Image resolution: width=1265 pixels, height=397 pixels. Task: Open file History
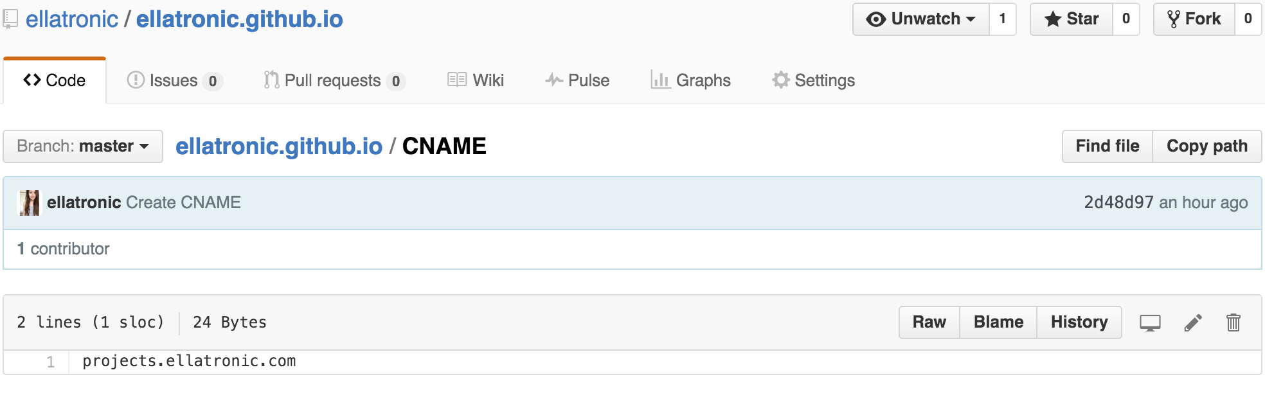(x=1079, y=322)
